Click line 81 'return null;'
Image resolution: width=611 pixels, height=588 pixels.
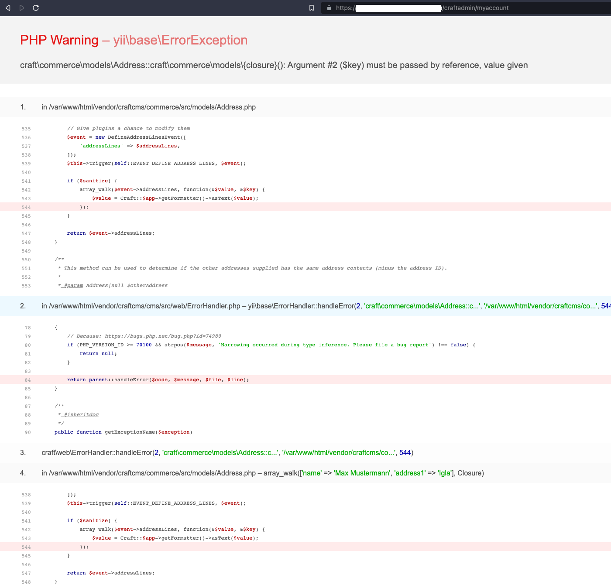tap(99, 354)
